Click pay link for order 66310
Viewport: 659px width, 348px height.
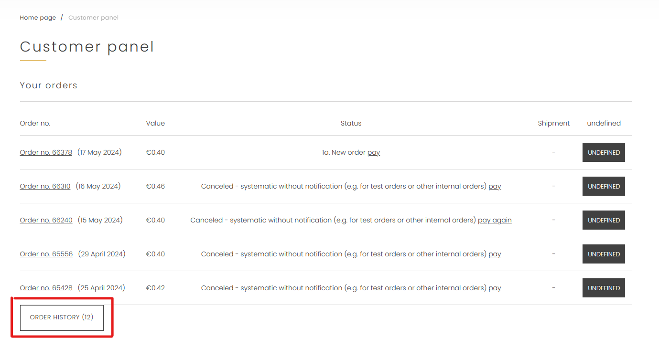point(495,186)
